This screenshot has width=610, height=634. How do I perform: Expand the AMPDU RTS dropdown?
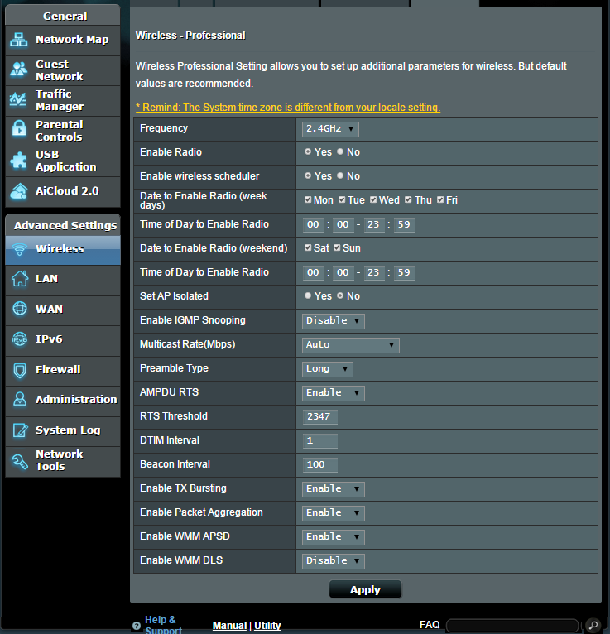[333, 393]
